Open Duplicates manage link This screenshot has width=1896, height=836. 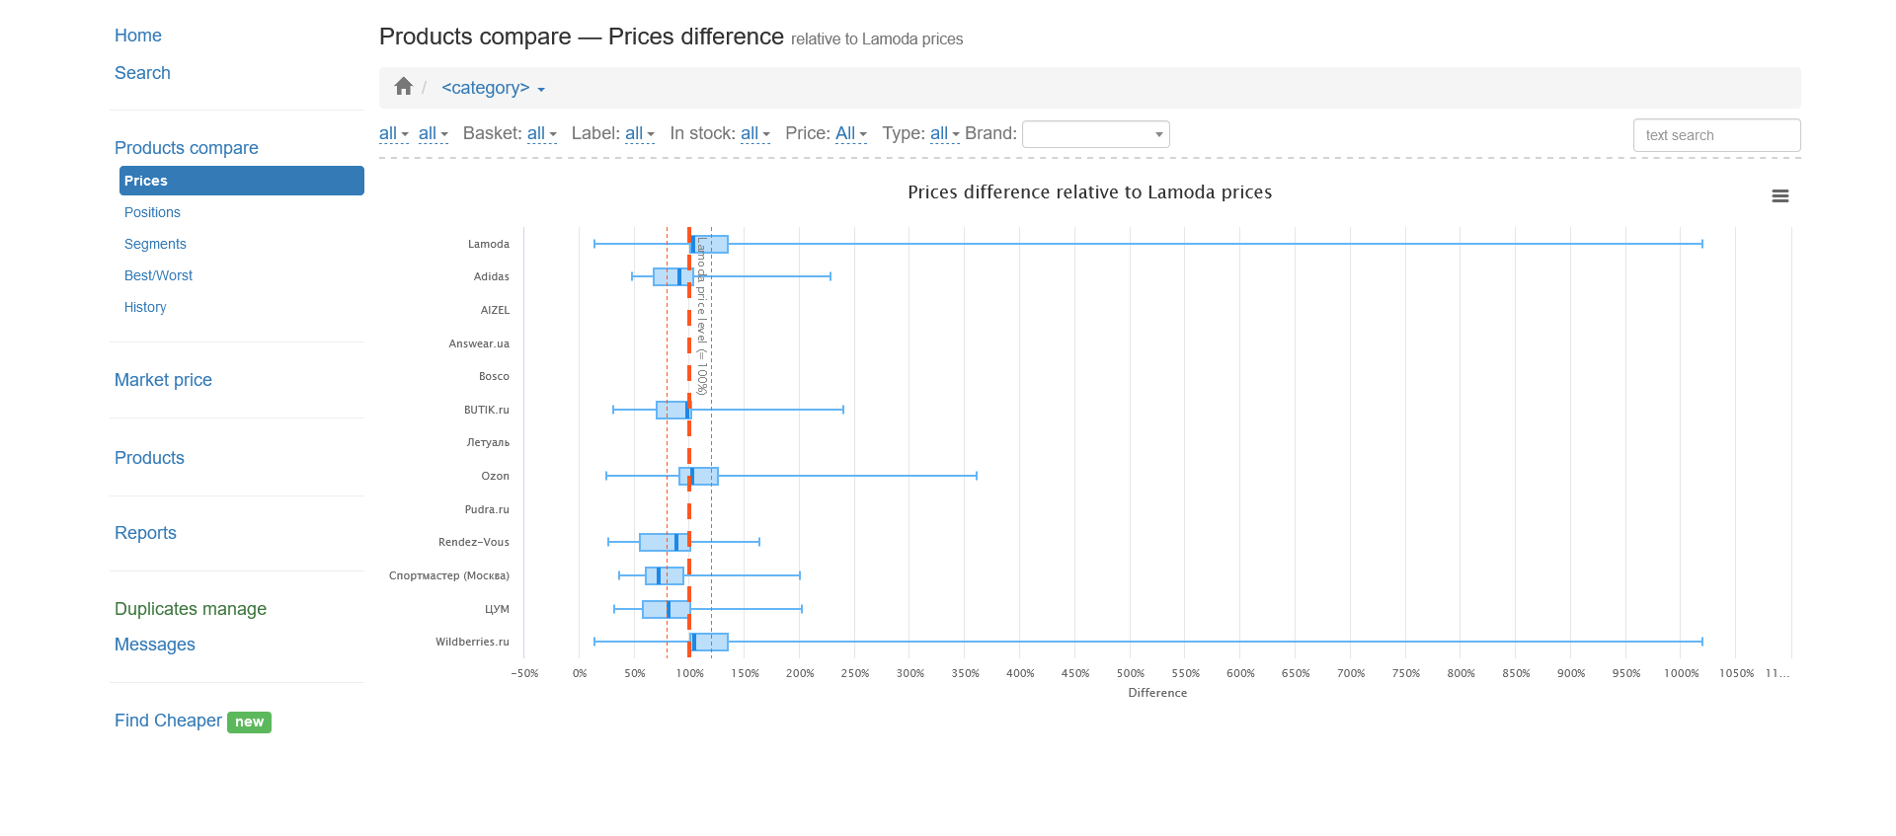pyautogui.click(x=191, y=609)
